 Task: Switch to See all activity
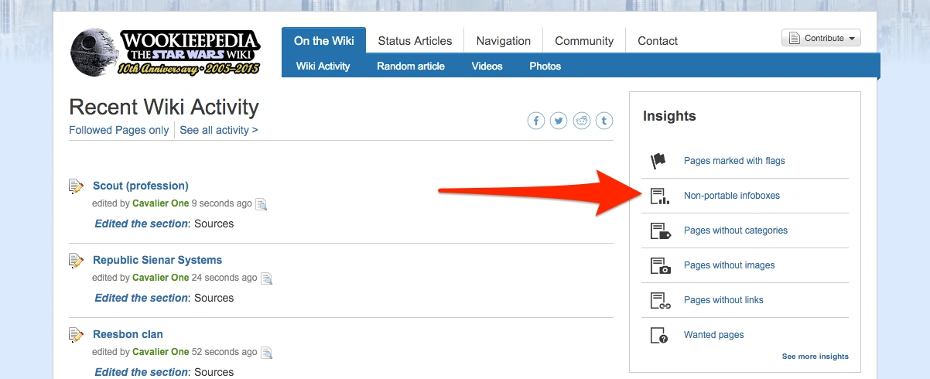click(x=219, y=130)
